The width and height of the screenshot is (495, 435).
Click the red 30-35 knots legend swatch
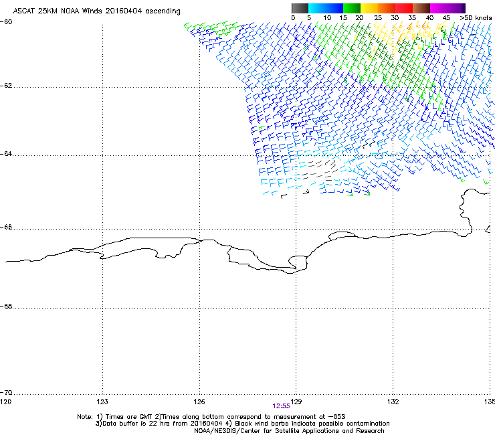[x=404, y=8]
